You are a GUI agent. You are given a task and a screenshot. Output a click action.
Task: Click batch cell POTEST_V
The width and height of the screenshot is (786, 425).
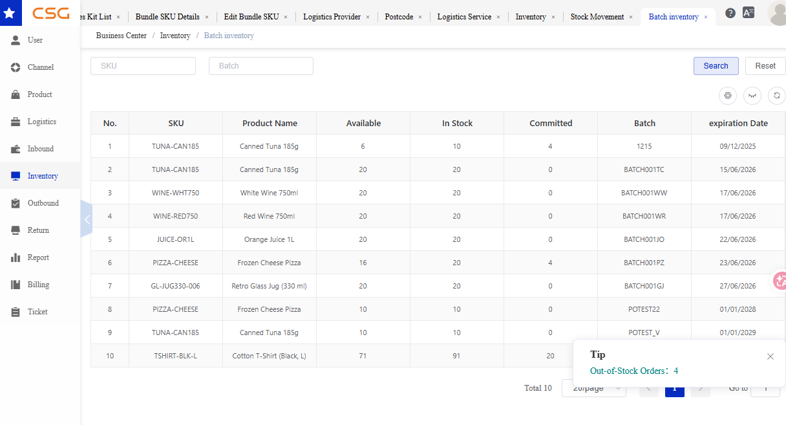[x=644, y=332]
